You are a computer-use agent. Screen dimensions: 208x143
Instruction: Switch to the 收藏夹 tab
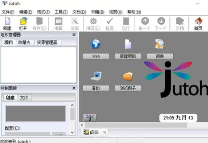pyautogui.click(x=24, y=42)
